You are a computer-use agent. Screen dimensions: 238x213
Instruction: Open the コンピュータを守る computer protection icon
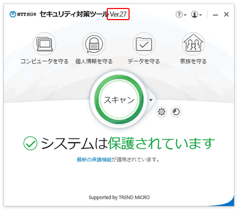[44, 44]
